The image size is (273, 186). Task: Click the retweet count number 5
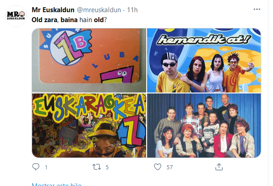(x=107, y=167)
